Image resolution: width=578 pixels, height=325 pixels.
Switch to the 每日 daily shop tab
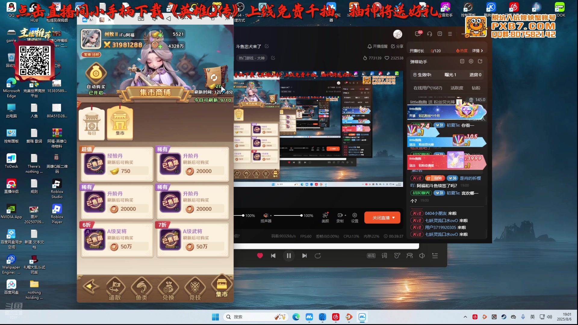[x=92, y=124]
